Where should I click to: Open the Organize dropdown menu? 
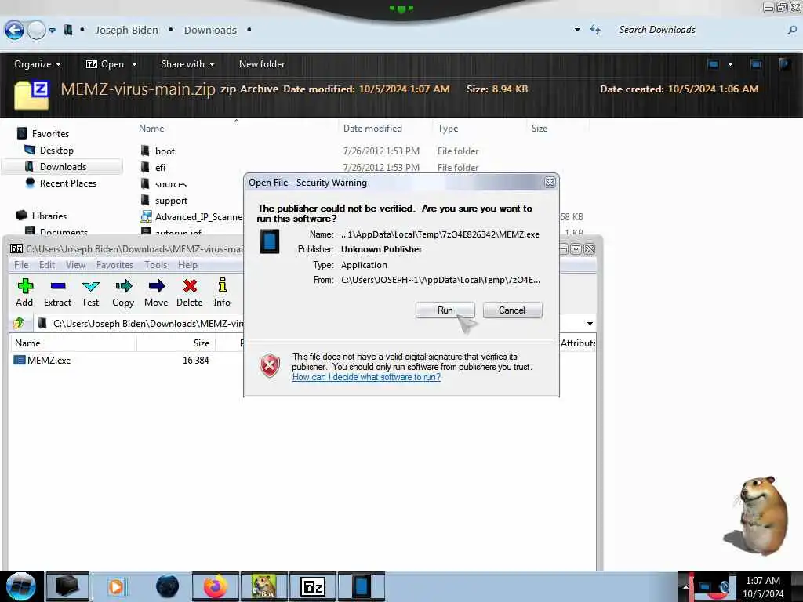click(x=38, y=64)
